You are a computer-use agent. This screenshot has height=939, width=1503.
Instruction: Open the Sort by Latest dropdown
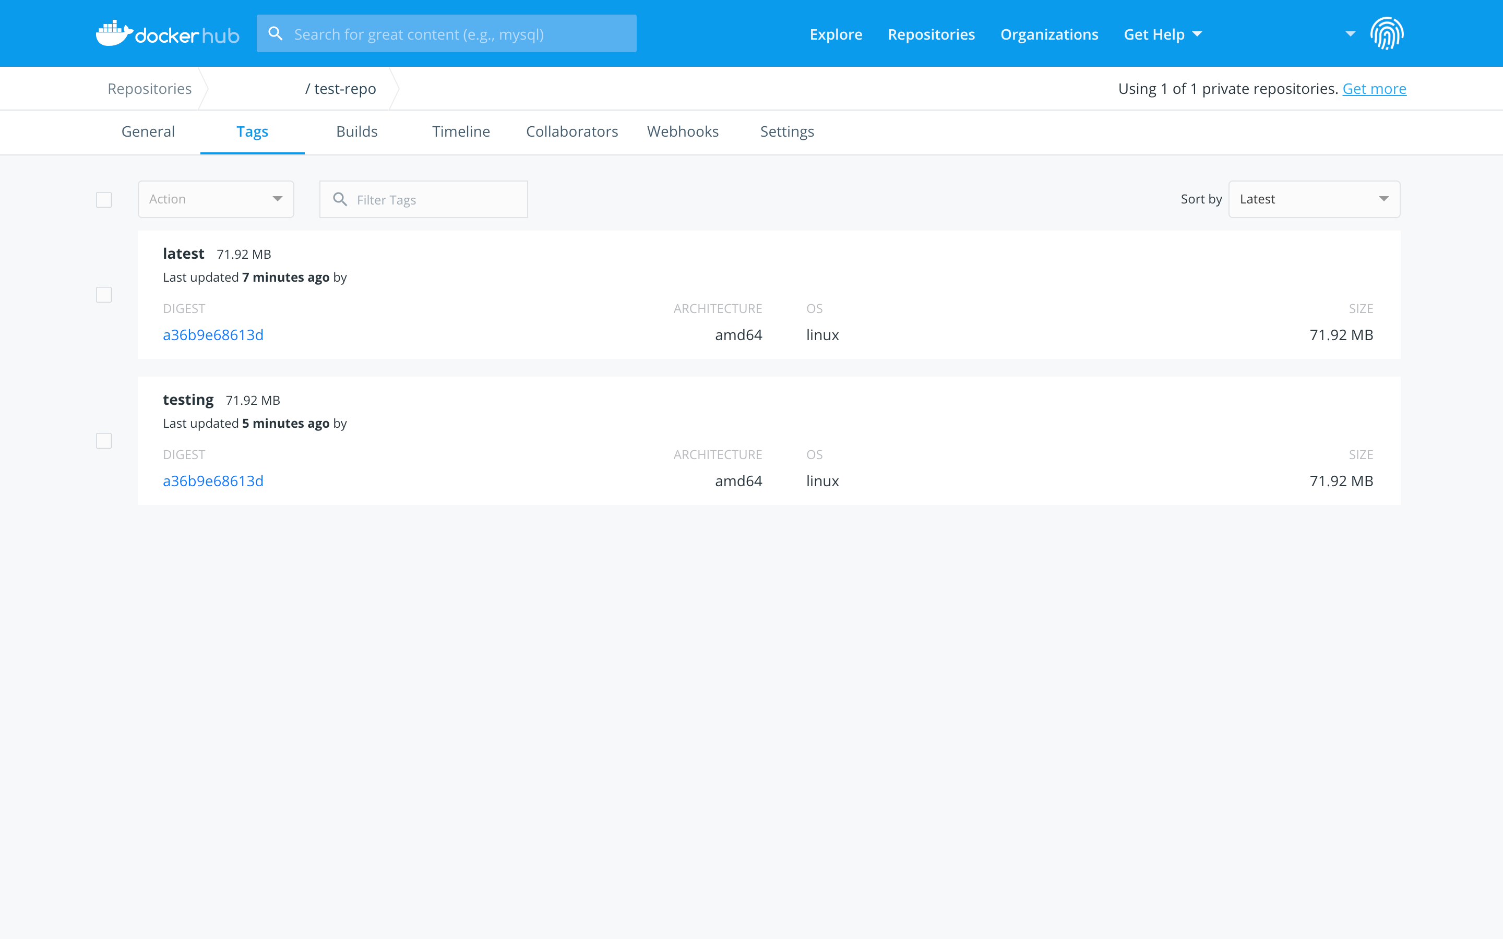(1313, 199)
